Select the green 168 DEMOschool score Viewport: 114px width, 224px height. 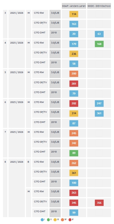point(99,44)
